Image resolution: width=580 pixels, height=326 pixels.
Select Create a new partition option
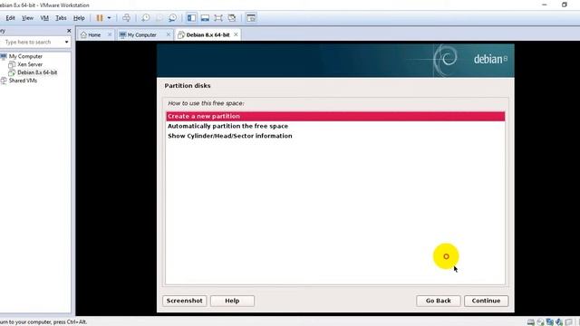tap(335, 117)
